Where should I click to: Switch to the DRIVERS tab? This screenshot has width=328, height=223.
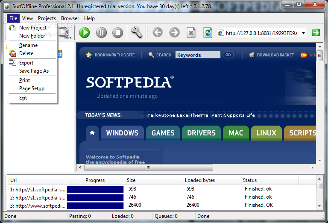pyautogui.click(x=201, y=133)
